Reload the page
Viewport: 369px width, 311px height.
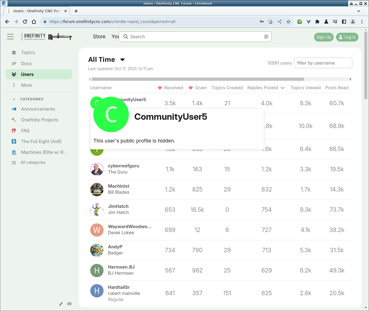25,22
